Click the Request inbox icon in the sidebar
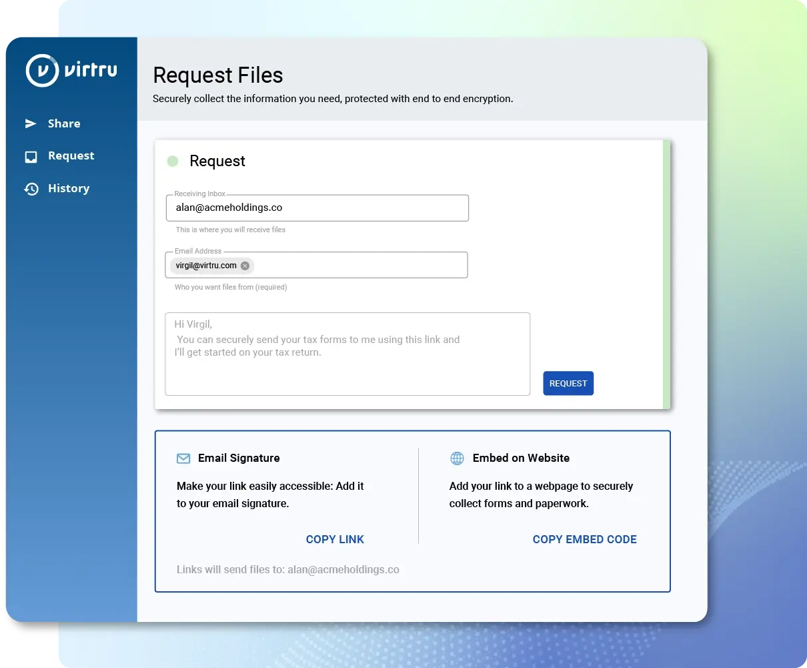Image resolution: width=807 pixels, height=668 pixels. pos(31,155)
